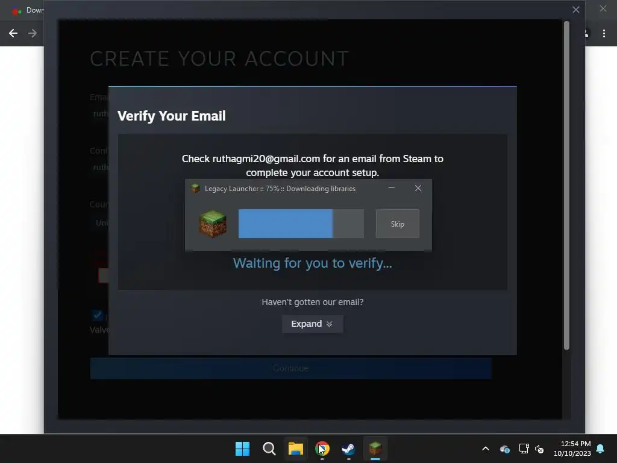The height and width of the screenshot is (463, 617).
Task: Click the OneDrive cloud tray icon
Action: click(505, 449)
